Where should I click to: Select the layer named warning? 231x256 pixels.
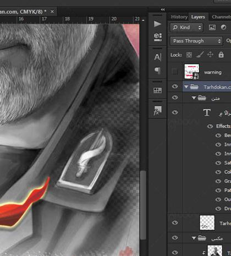[213, 72]
